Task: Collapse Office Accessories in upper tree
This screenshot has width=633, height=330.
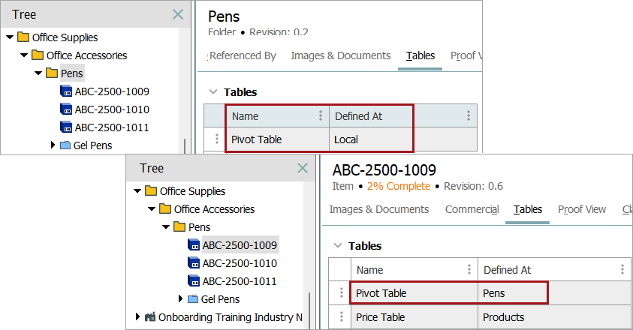Action: click(x=24, y=55)
